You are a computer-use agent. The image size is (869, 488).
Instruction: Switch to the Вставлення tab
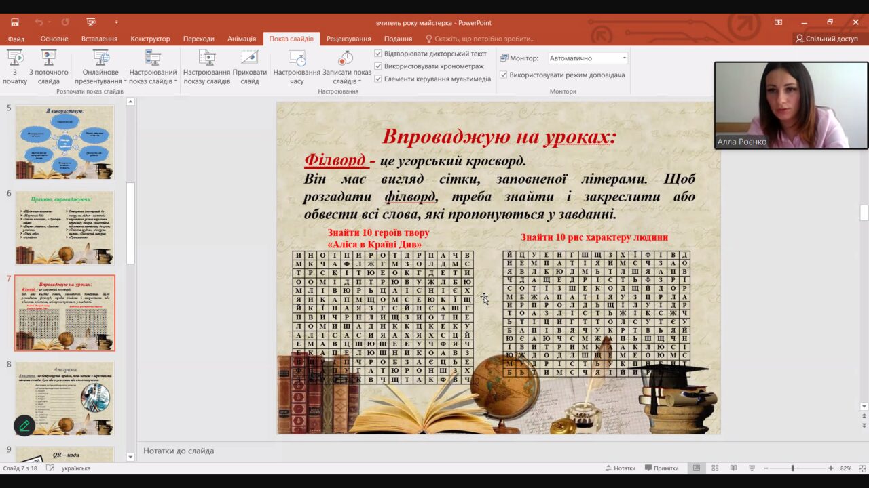[99, 39]
